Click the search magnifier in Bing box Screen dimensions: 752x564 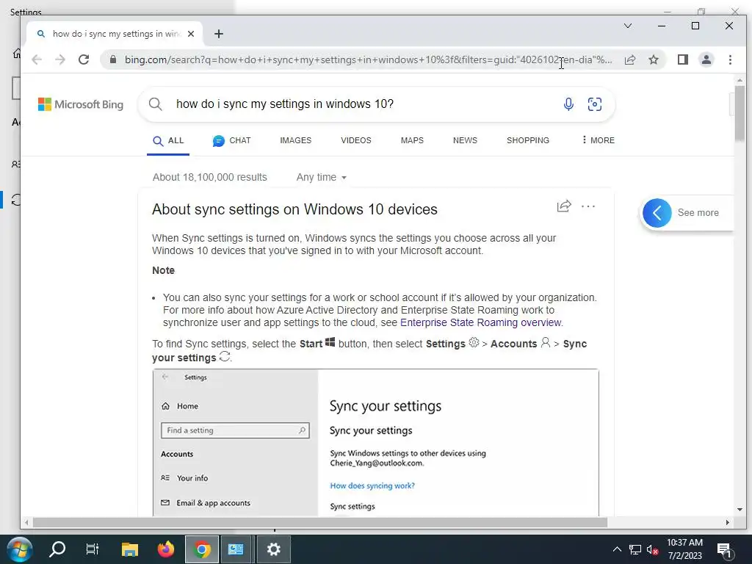[x=156, y=104]
